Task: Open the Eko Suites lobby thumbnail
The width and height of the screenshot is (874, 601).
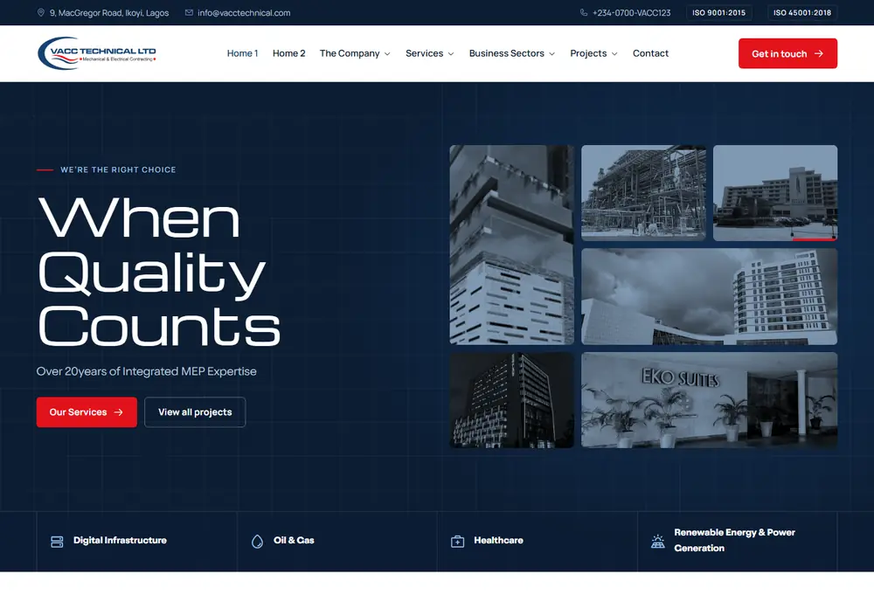Action: click(709, 400)
